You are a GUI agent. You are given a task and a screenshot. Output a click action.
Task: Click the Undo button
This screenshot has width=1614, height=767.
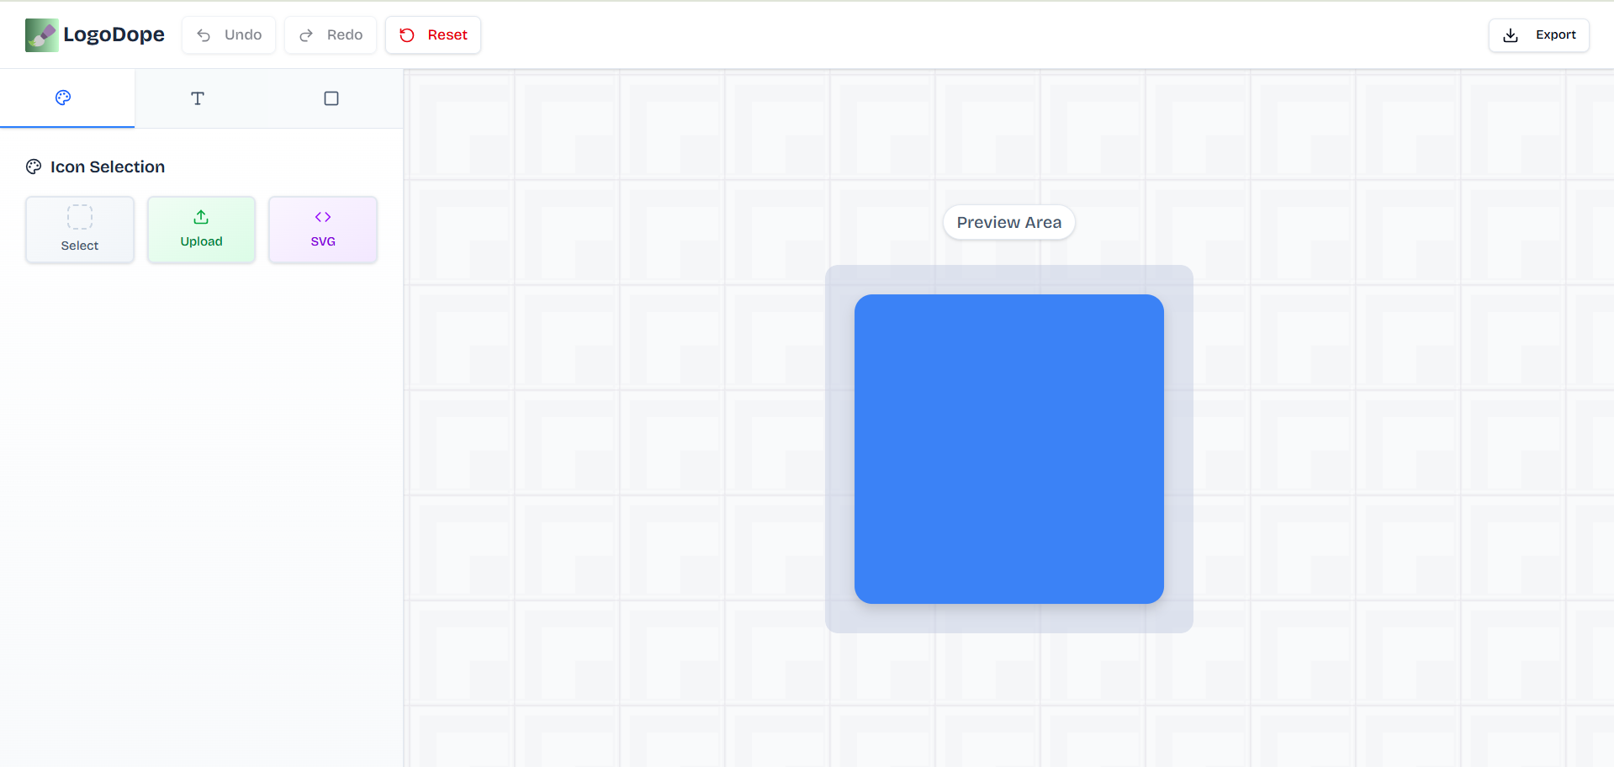229,35
